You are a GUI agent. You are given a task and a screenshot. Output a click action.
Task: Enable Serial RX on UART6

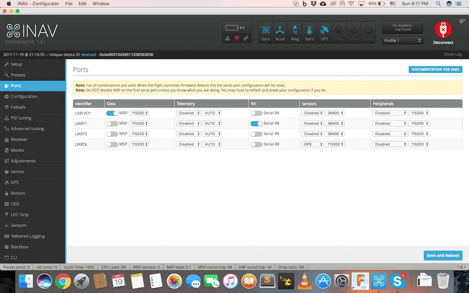pos(256,144)
